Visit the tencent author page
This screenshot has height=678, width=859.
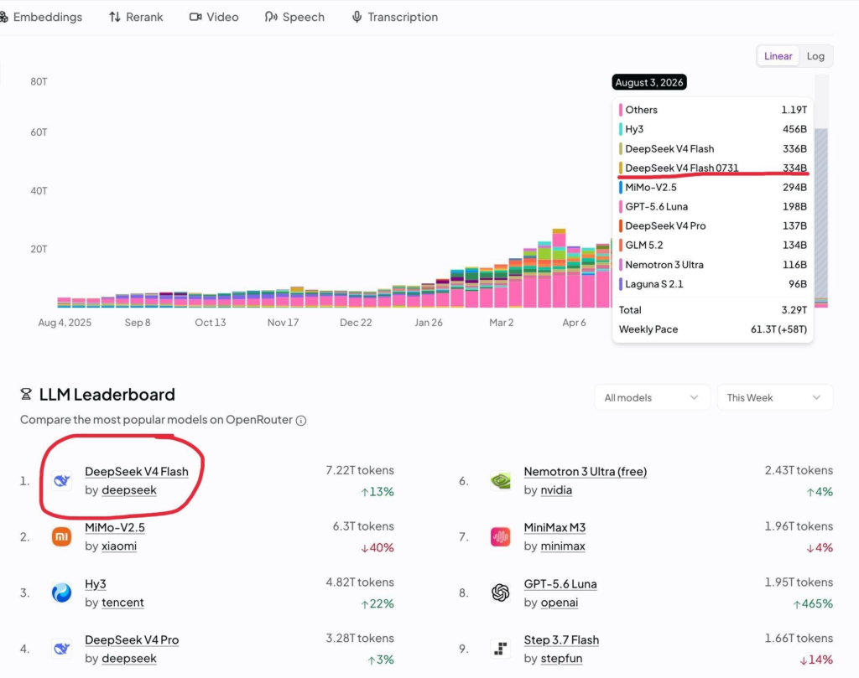point(122,602)
